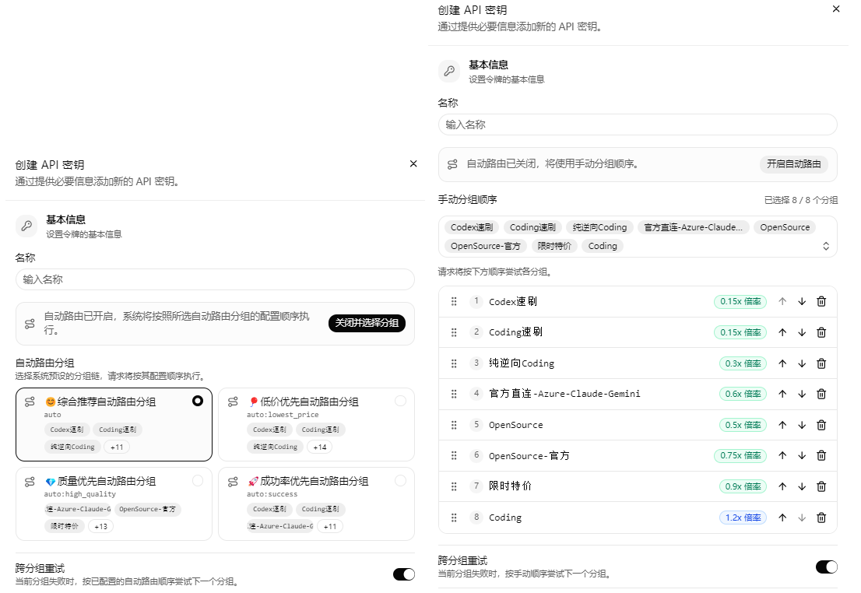The image size is (861, 593).
Task: Click Coding速刷 chip in 低价优先 card
Action: point(320,430)
